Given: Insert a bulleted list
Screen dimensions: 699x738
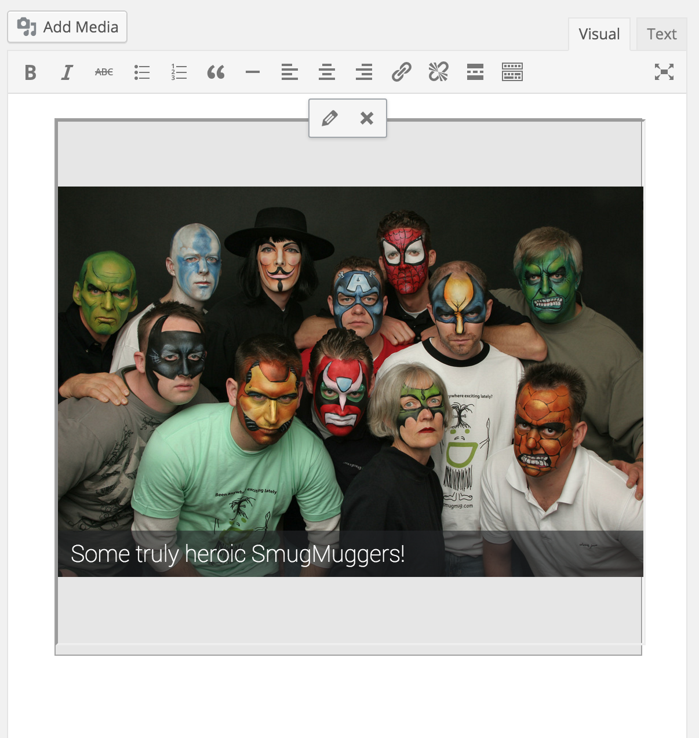Looking at the screenshot, I should click(141, 72).
